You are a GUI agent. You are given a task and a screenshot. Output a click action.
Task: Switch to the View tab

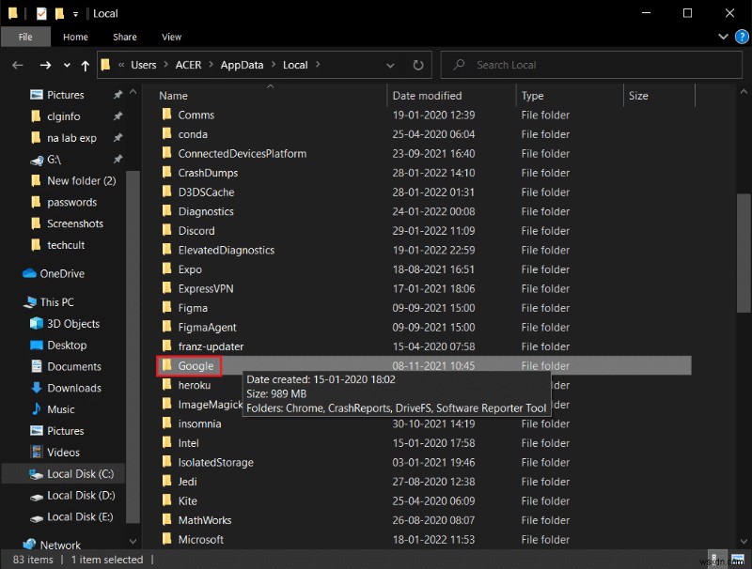[x=171, y=37]
